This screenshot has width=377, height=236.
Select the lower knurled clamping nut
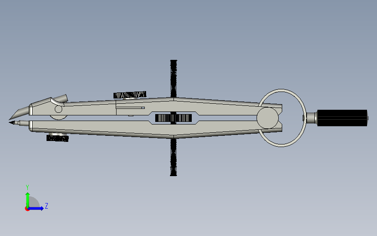point(57,138)
